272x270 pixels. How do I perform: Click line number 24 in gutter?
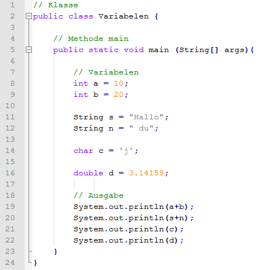coord(10,263)
